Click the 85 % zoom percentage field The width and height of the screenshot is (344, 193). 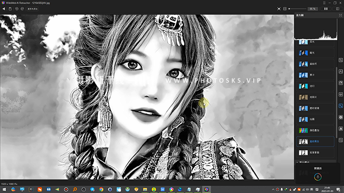pos(313,9)
